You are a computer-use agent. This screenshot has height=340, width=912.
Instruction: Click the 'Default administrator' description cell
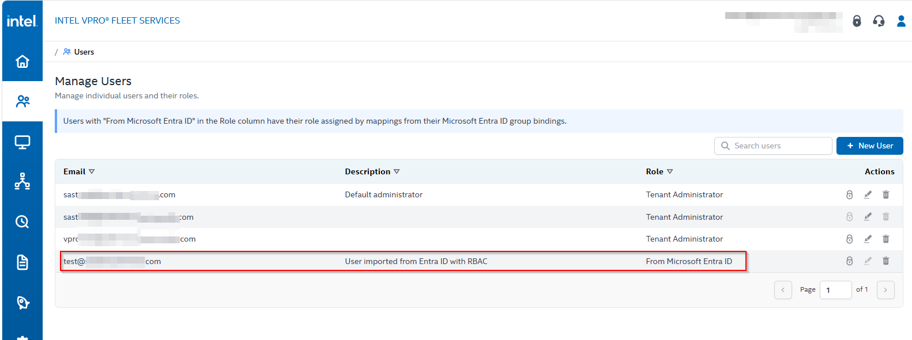coord(384,194)
